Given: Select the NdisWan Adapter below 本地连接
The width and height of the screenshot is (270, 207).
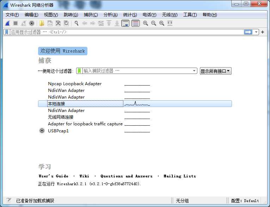Looking at the screenshot, I should pos(66,111).
